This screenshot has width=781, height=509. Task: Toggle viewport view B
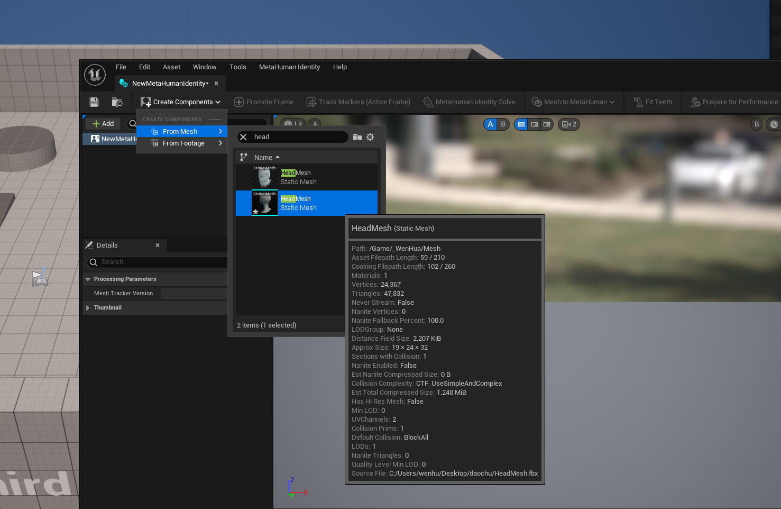click(503, 124)
